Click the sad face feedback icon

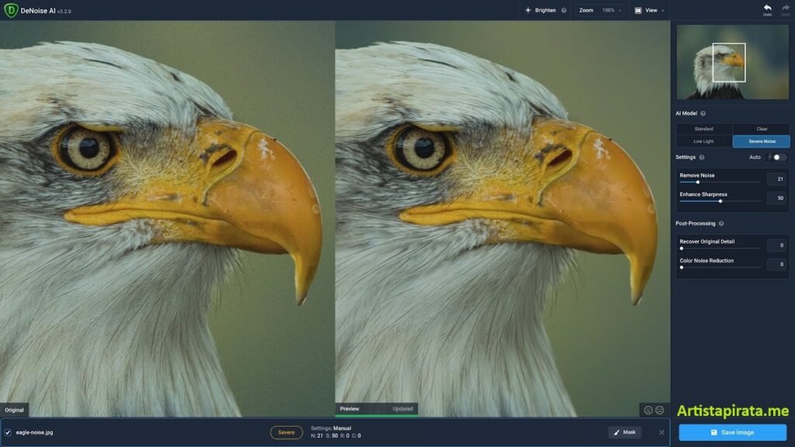[x=660, y=410]
